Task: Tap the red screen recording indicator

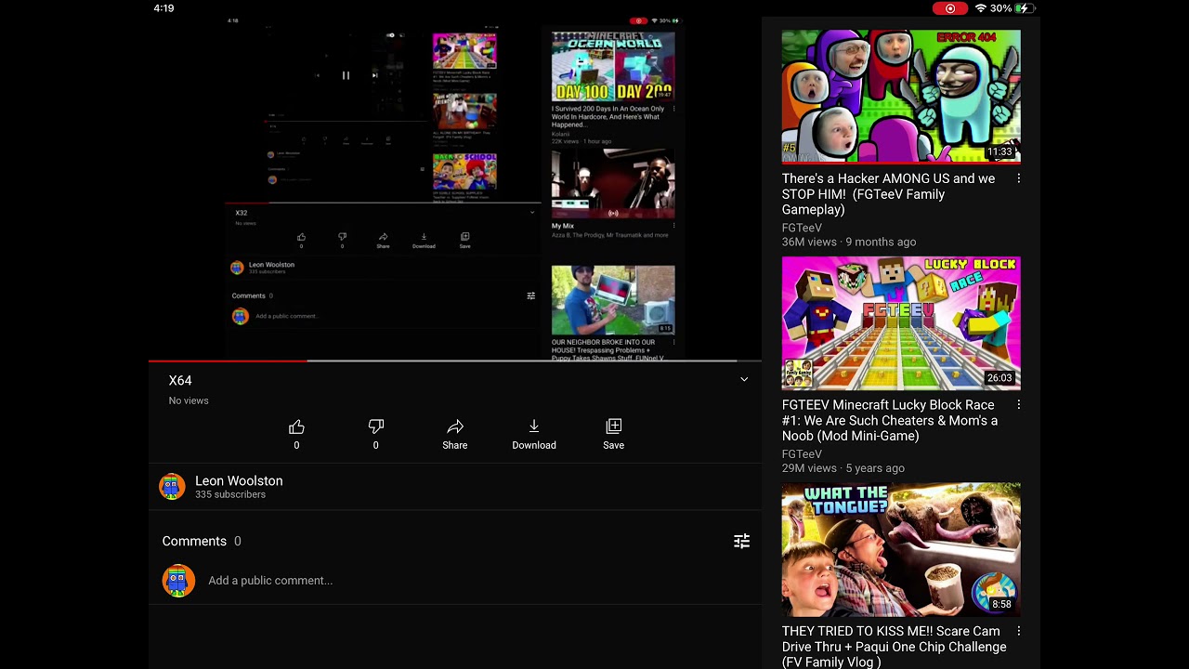Action: [950, 8]
